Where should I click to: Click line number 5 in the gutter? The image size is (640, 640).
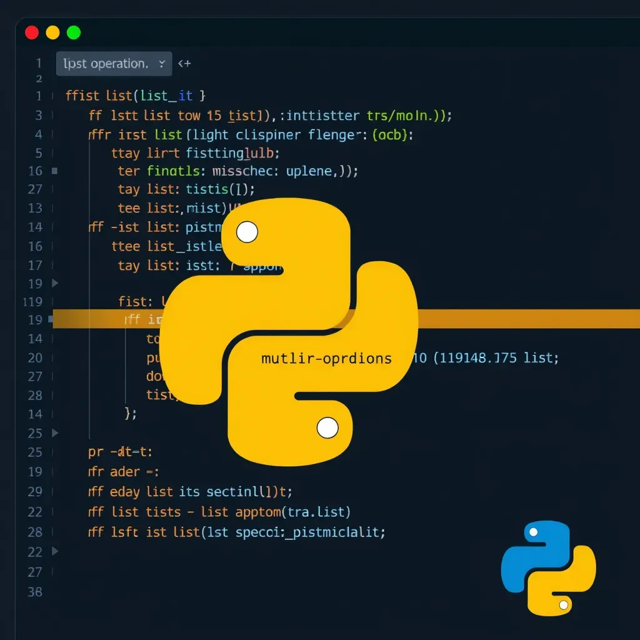39,153
